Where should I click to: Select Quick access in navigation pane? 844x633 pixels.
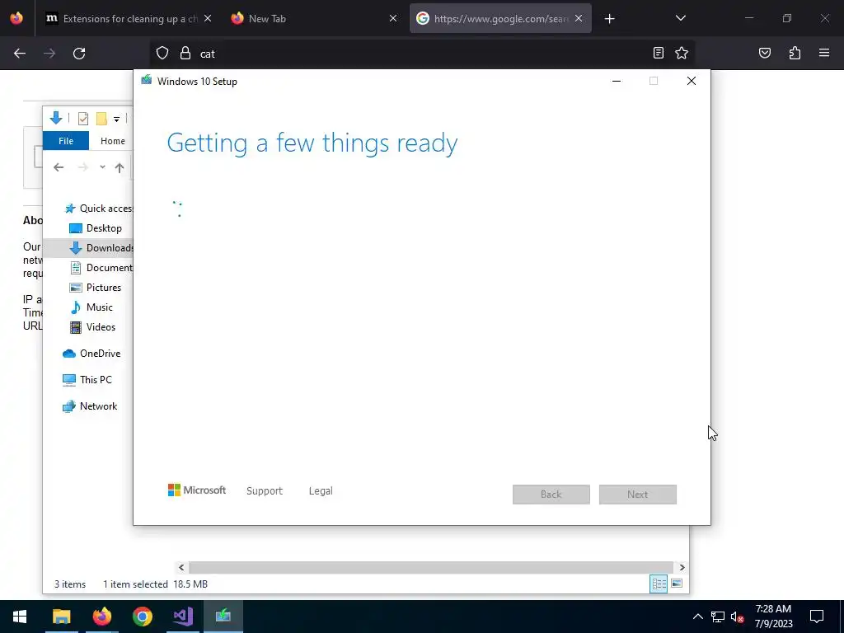(x=99, y=209)
